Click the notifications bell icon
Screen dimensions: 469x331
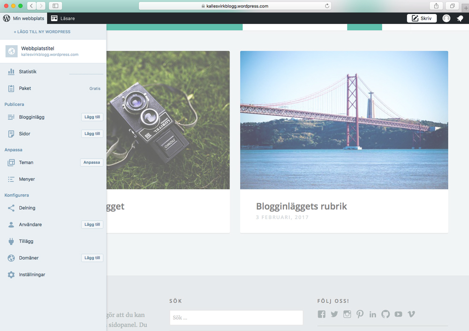[460, 18]
